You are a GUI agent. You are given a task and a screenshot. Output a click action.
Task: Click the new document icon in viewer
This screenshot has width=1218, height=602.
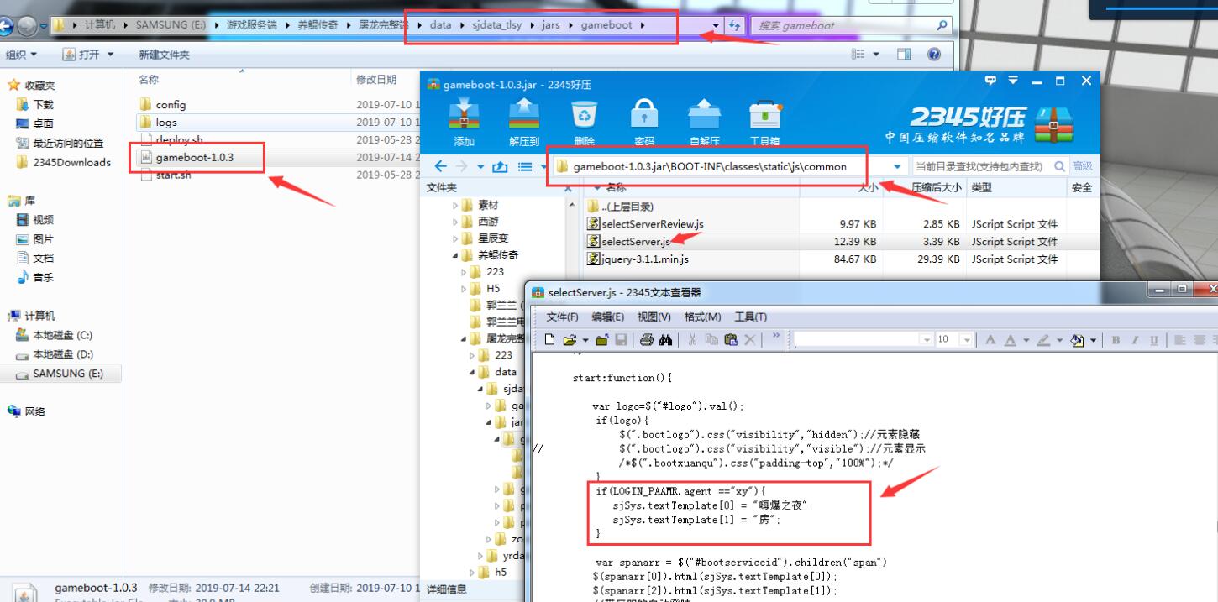pyautogui.click(x=549, y=340)
